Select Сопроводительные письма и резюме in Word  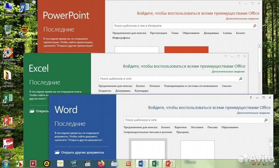148,132
